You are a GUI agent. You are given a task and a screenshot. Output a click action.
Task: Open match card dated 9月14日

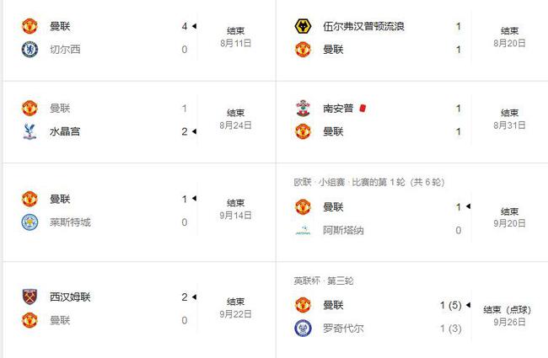pyautogui.click(x=140, y=211)
